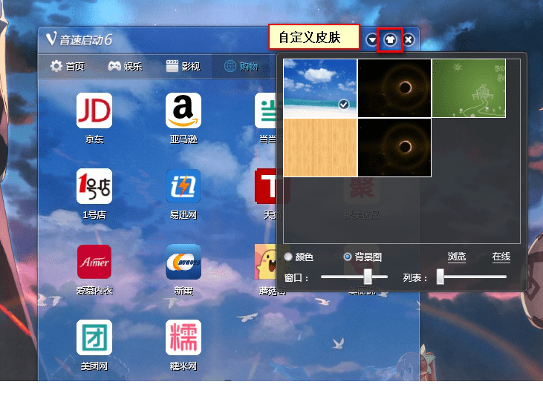Open the 1号店 shopping shortcut
Screen dimensions: 543x396
tap(94, 186)
